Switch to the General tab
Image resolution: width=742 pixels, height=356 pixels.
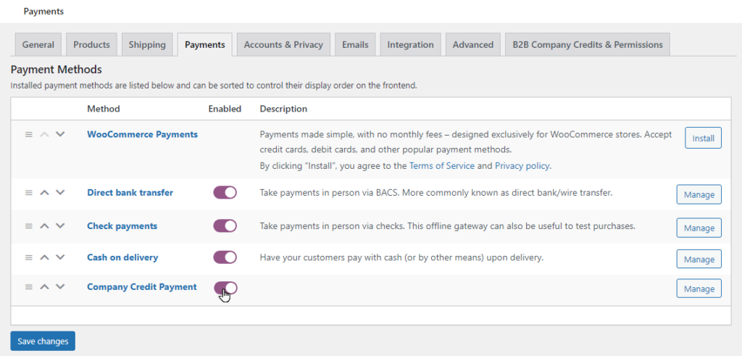click(38, 44)
